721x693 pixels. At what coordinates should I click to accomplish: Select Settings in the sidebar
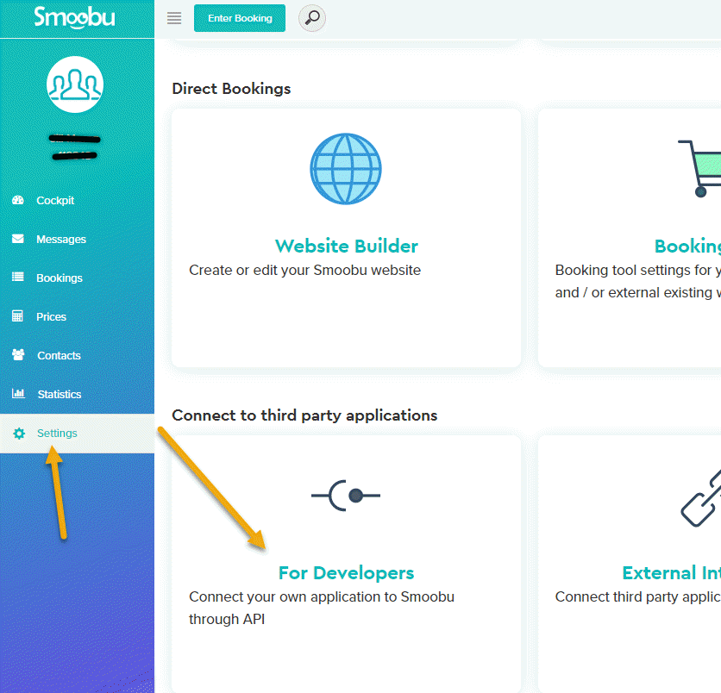pyautogui.click(x=78, y=434)
